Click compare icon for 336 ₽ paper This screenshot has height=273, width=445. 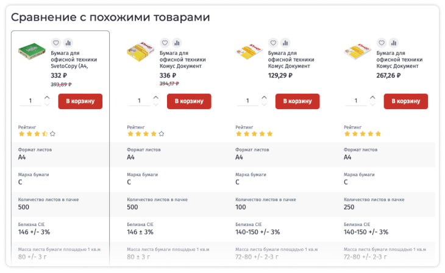click(x=176, y=43)
